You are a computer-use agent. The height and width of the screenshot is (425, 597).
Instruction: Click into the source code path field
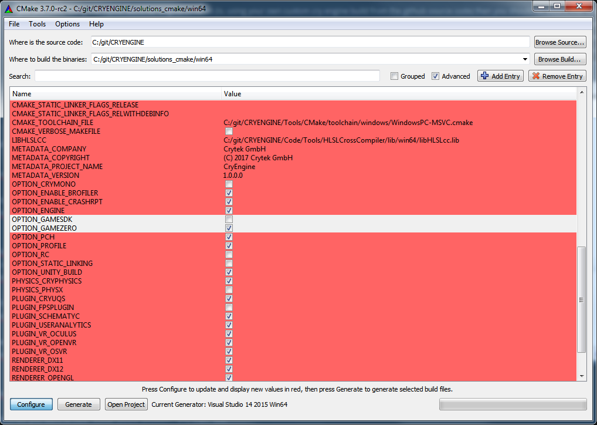click(x=310, y=42)
